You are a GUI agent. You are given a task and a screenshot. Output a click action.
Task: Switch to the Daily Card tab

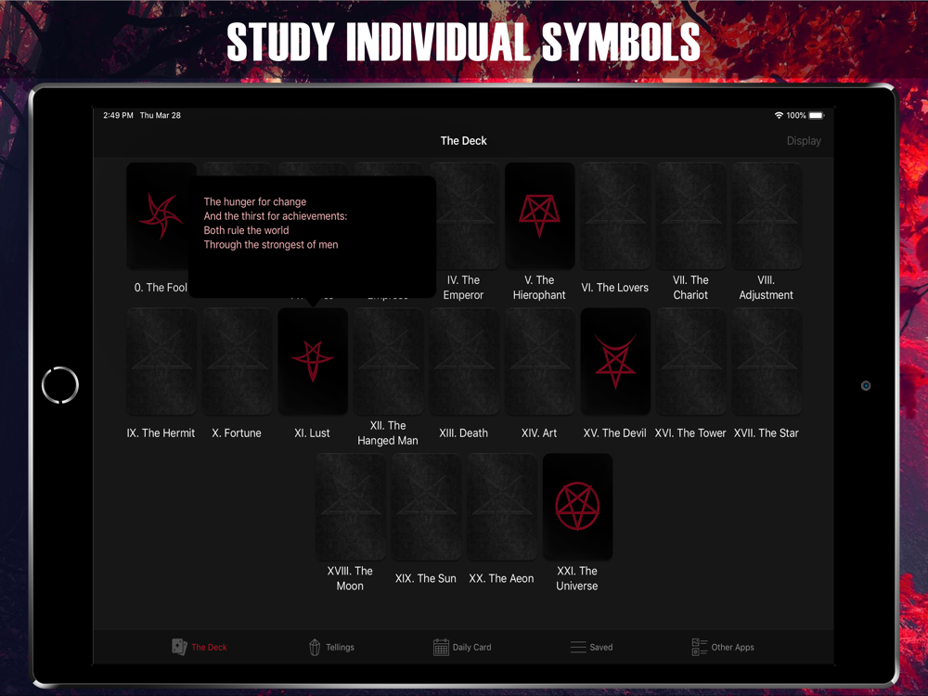coord(471,647)
